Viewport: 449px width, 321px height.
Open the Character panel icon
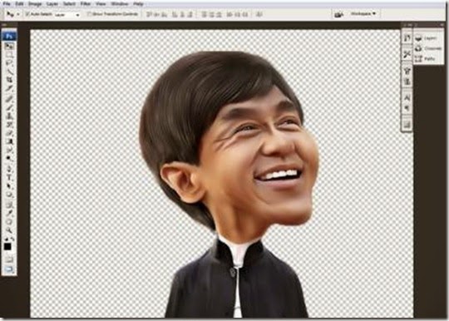[x=407, y=98]
